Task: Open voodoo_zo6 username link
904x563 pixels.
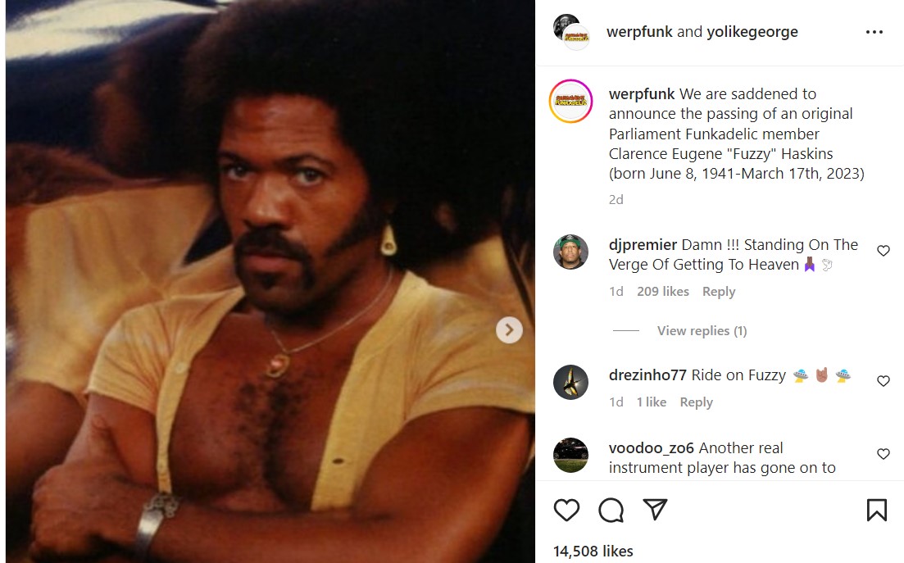Action: tap(651, 447)
